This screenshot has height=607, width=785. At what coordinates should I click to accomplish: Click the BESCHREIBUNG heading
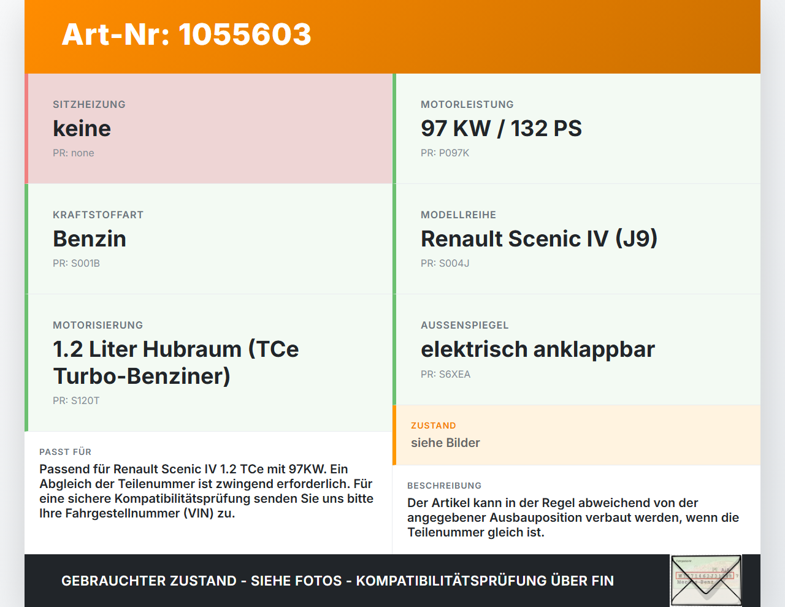pos(444,486)
